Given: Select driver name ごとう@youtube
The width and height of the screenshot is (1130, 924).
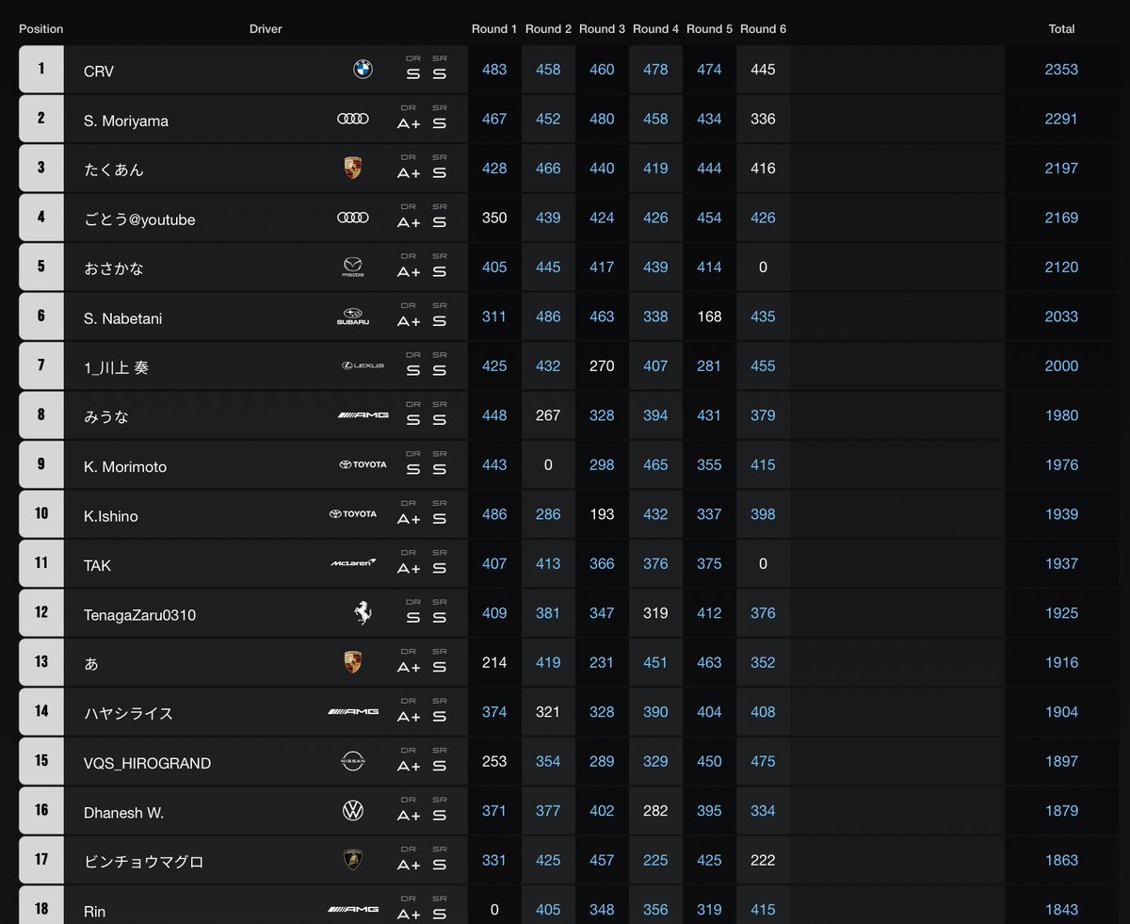Looking at the screenshot, I should pyautogui.click(x=139, y=219).
